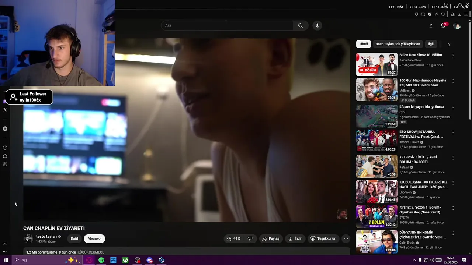Like the video (49 B)
472x265 pixels.
[234, 239]
